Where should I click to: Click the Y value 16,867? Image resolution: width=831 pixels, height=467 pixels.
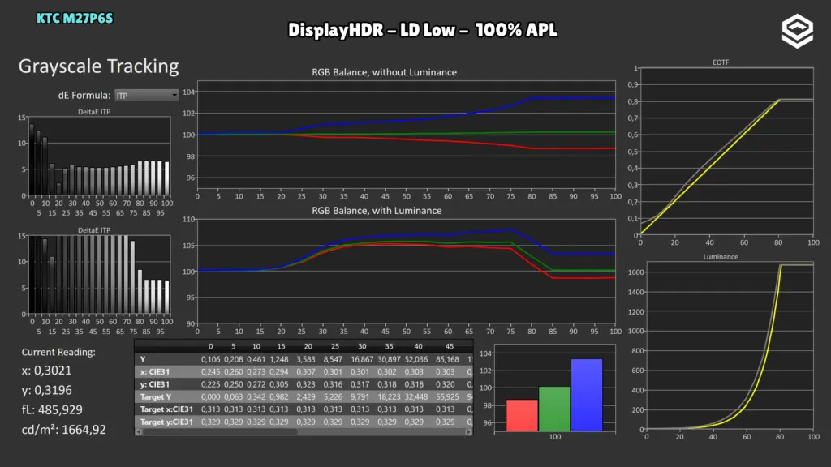point(362,359)
